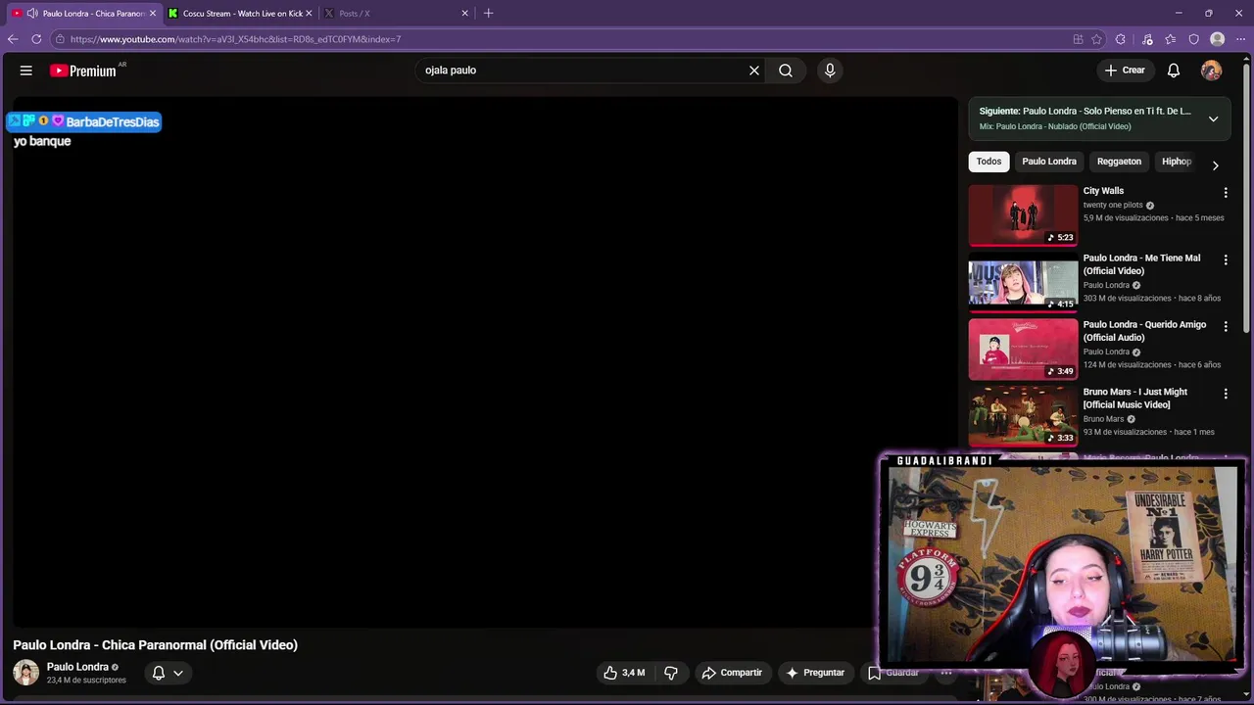Show more filter chips with right arrow
The height and width of the screenshot is (705, 1254).
(1215, 165)
